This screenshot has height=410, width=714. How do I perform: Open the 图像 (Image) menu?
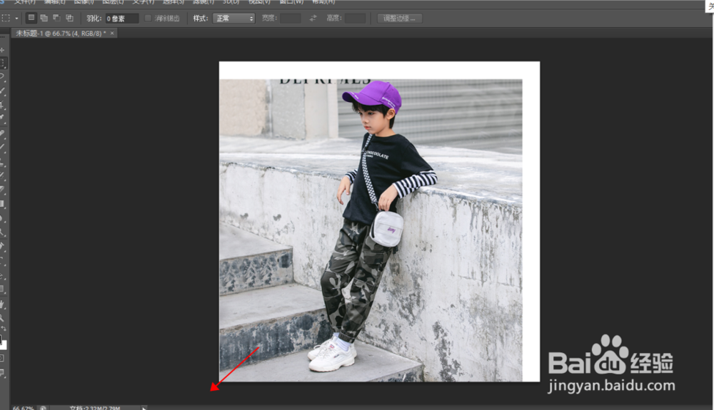click(84, 2)
